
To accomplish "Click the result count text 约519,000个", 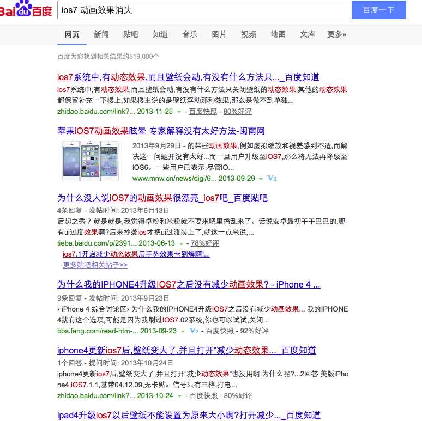I will click(x=141, y=57).
